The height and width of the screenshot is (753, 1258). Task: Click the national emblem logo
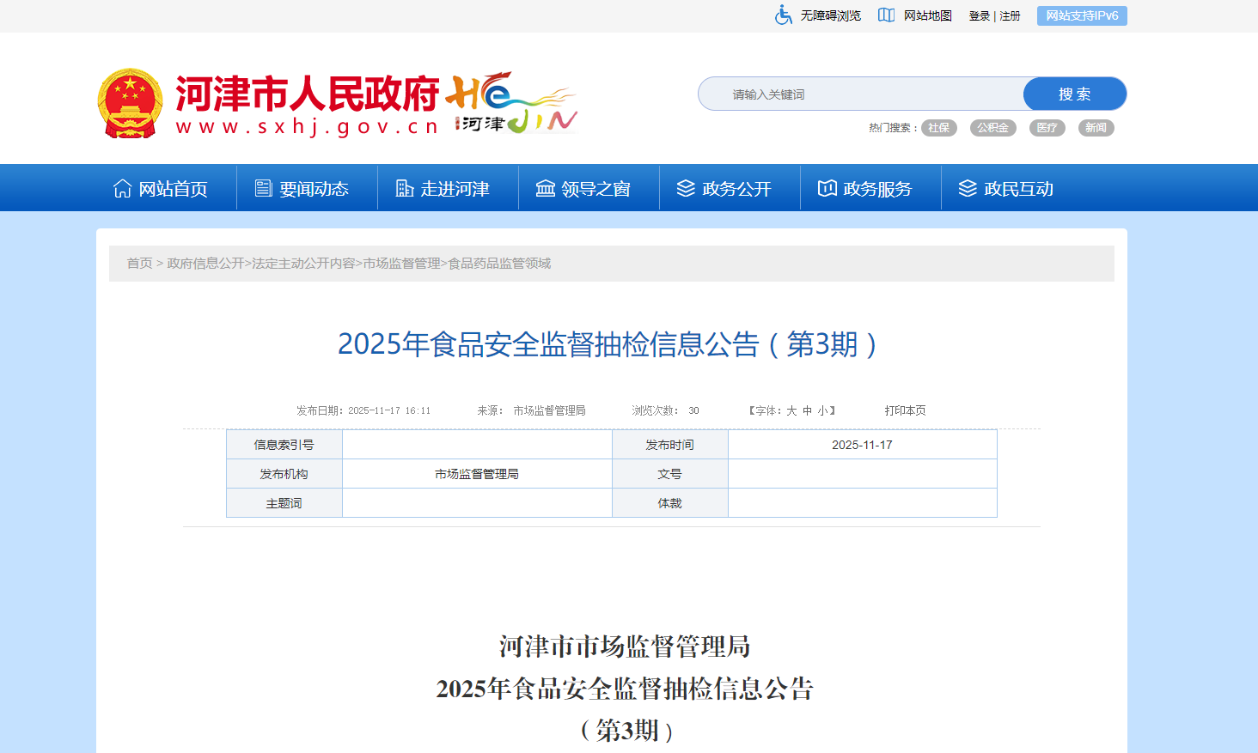click(x=131, y=104)
